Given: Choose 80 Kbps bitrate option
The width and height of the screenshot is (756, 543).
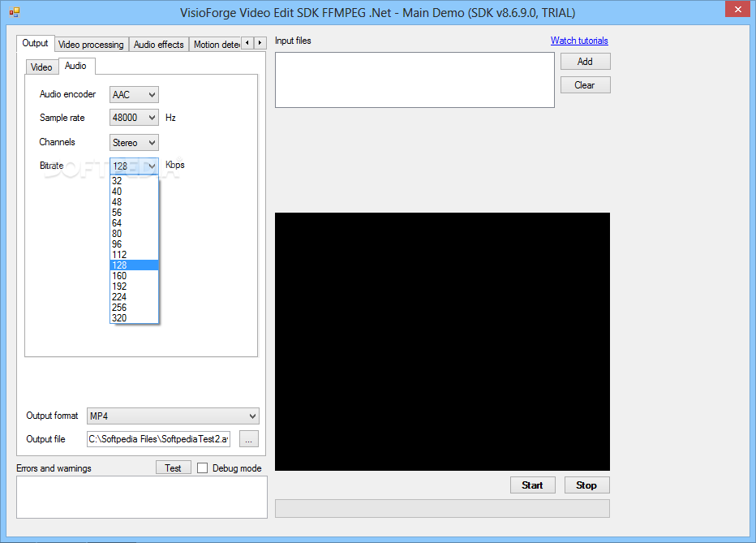Looking at the screenshot, I should (x=134, y=234).
